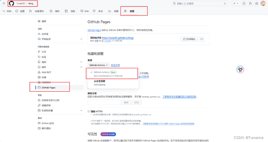Open the 洞察 tab
The height and width of the screenshot is (142, 268).
click(114, 11)
